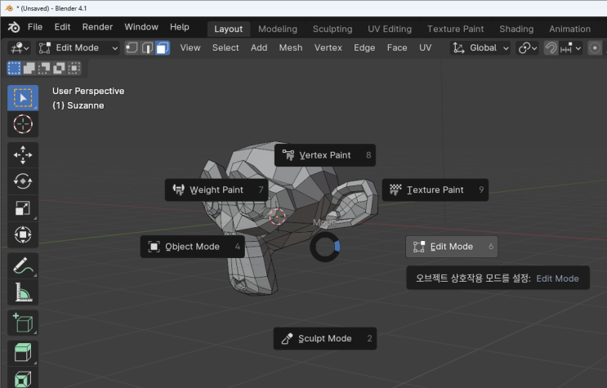
Task: Choose Vertex Paint in pie menu
Action: pos(325,155)
